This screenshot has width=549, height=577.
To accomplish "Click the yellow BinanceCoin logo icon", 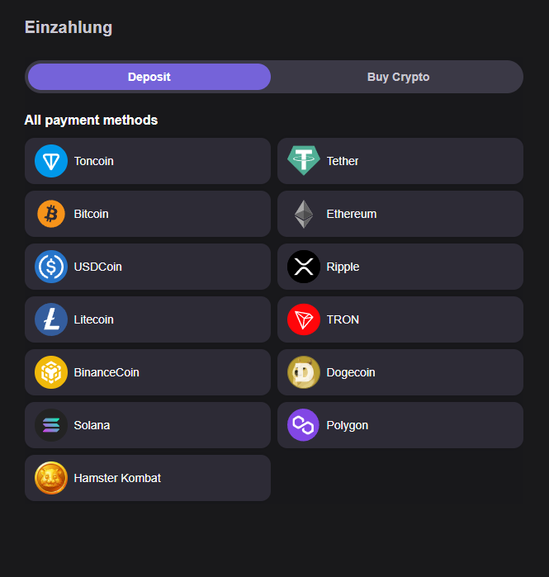I will 51,372.
